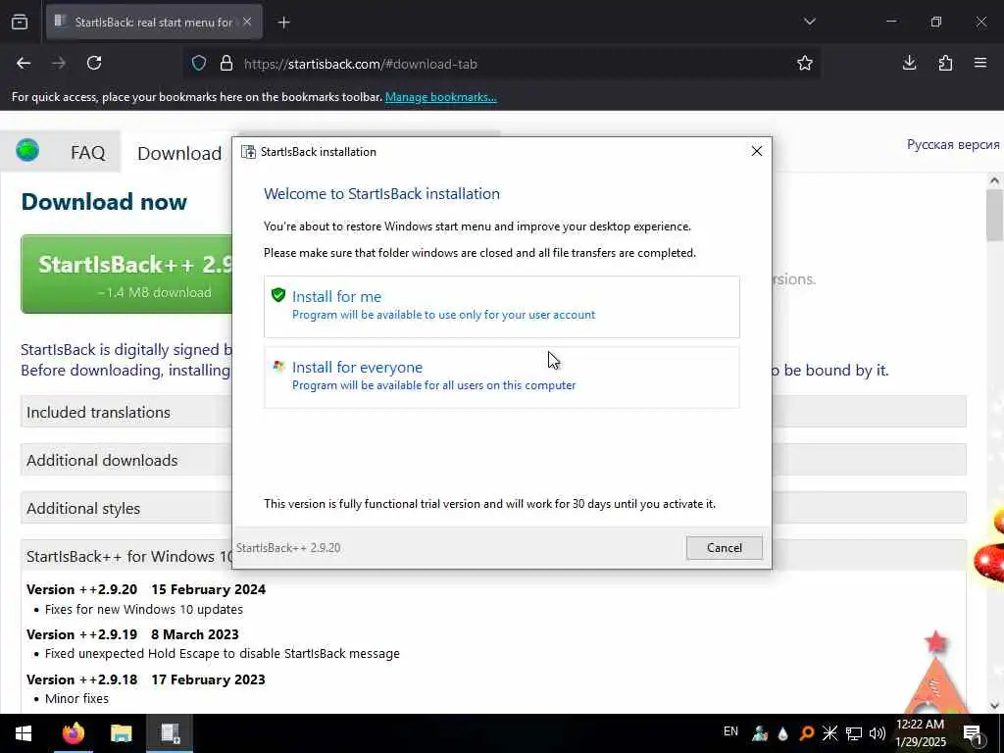Open network status tray icon
The image size is (1004, 753).
854,733
